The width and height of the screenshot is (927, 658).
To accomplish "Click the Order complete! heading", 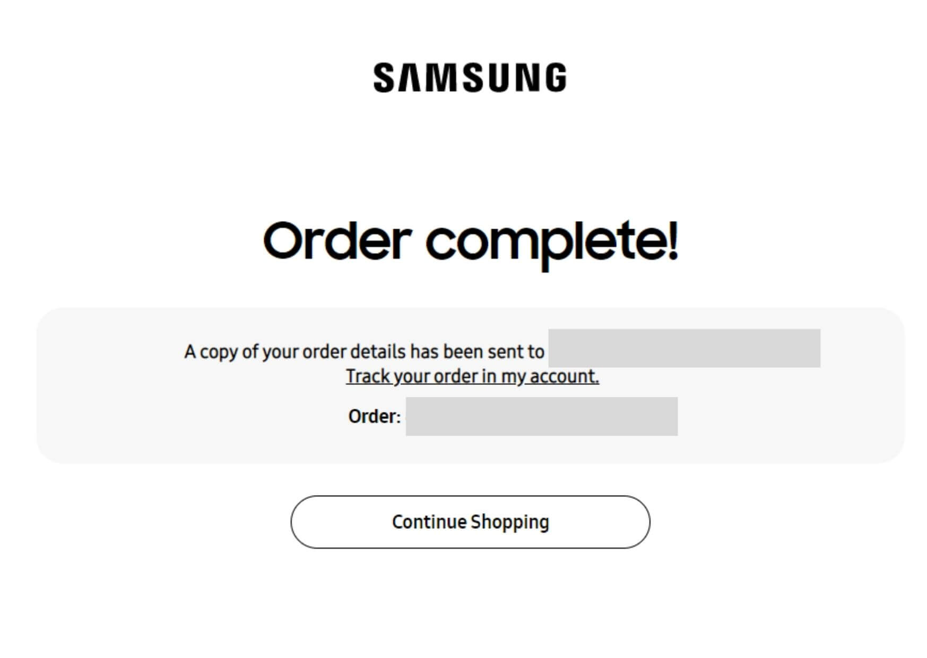I will click(x=470, y=241).
